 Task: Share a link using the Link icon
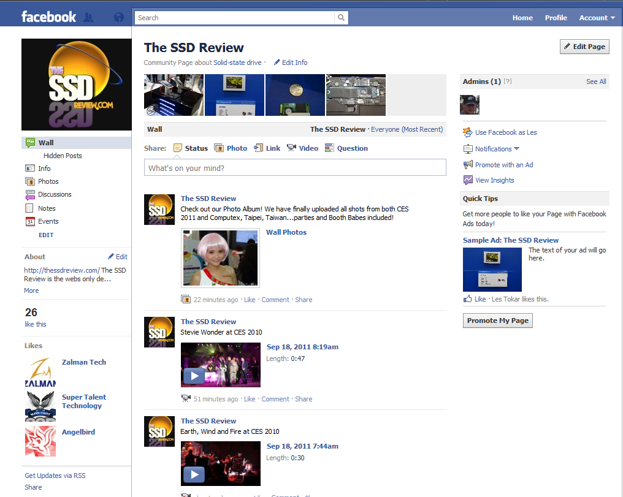(x=259, y=148)
